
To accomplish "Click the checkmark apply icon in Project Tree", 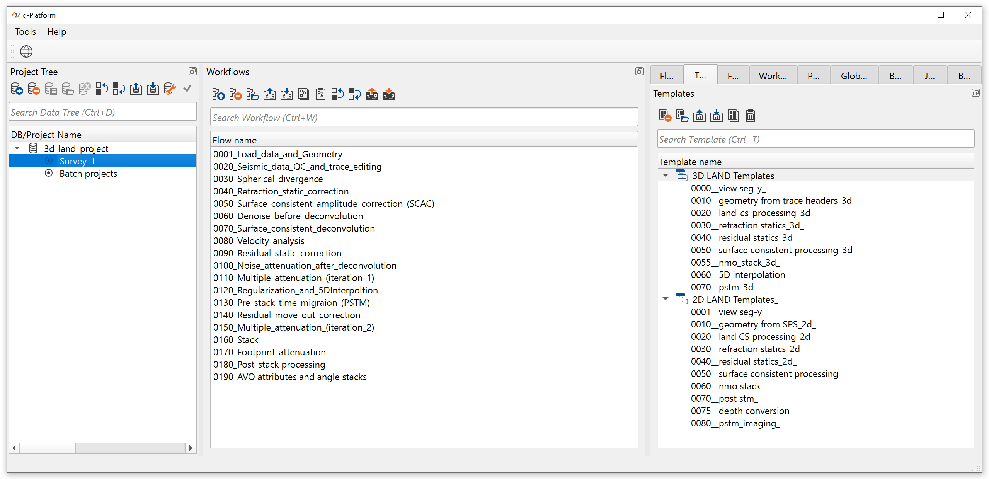I will [x=187, y=89].
